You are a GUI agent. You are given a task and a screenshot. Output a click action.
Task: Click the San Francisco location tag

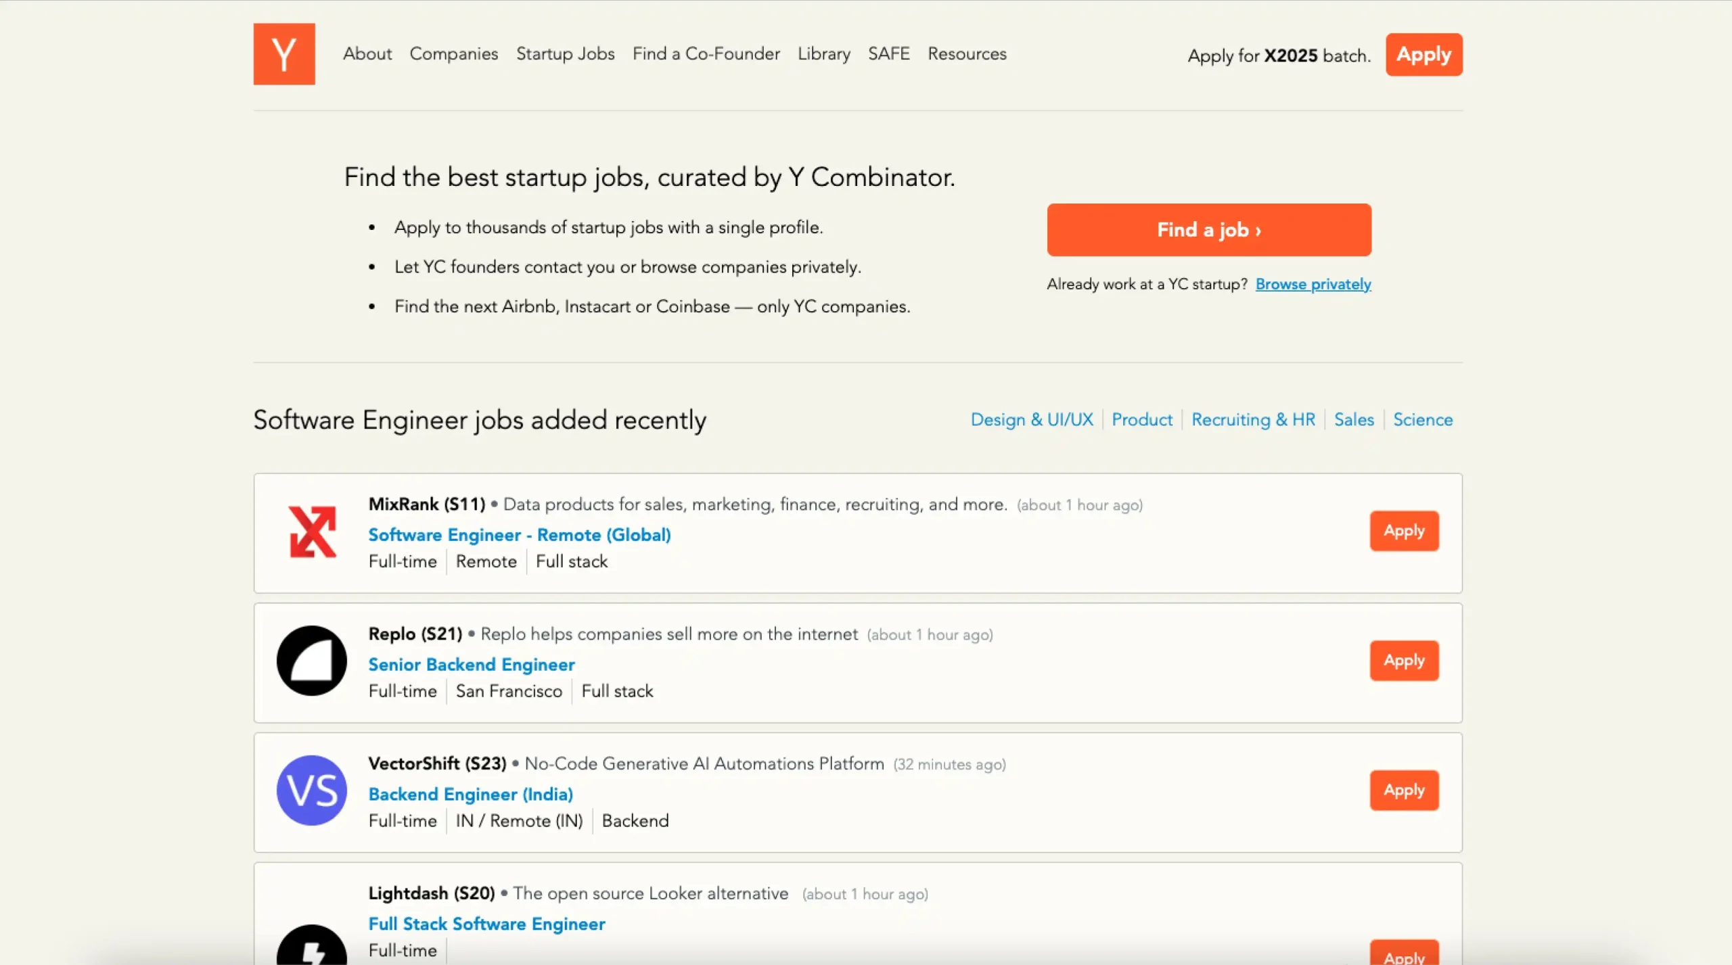[509, 691]
